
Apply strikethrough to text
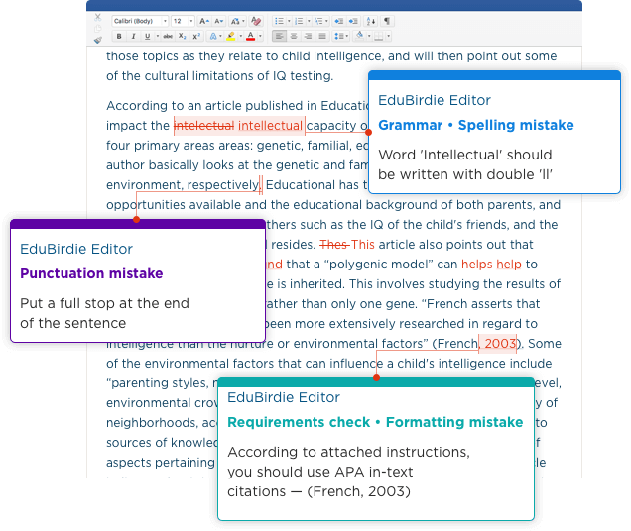(x=167, y=37)
